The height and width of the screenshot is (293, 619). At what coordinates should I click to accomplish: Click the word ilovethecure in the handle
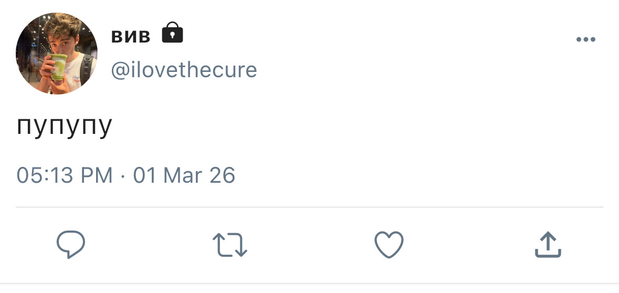click(190, 70)
